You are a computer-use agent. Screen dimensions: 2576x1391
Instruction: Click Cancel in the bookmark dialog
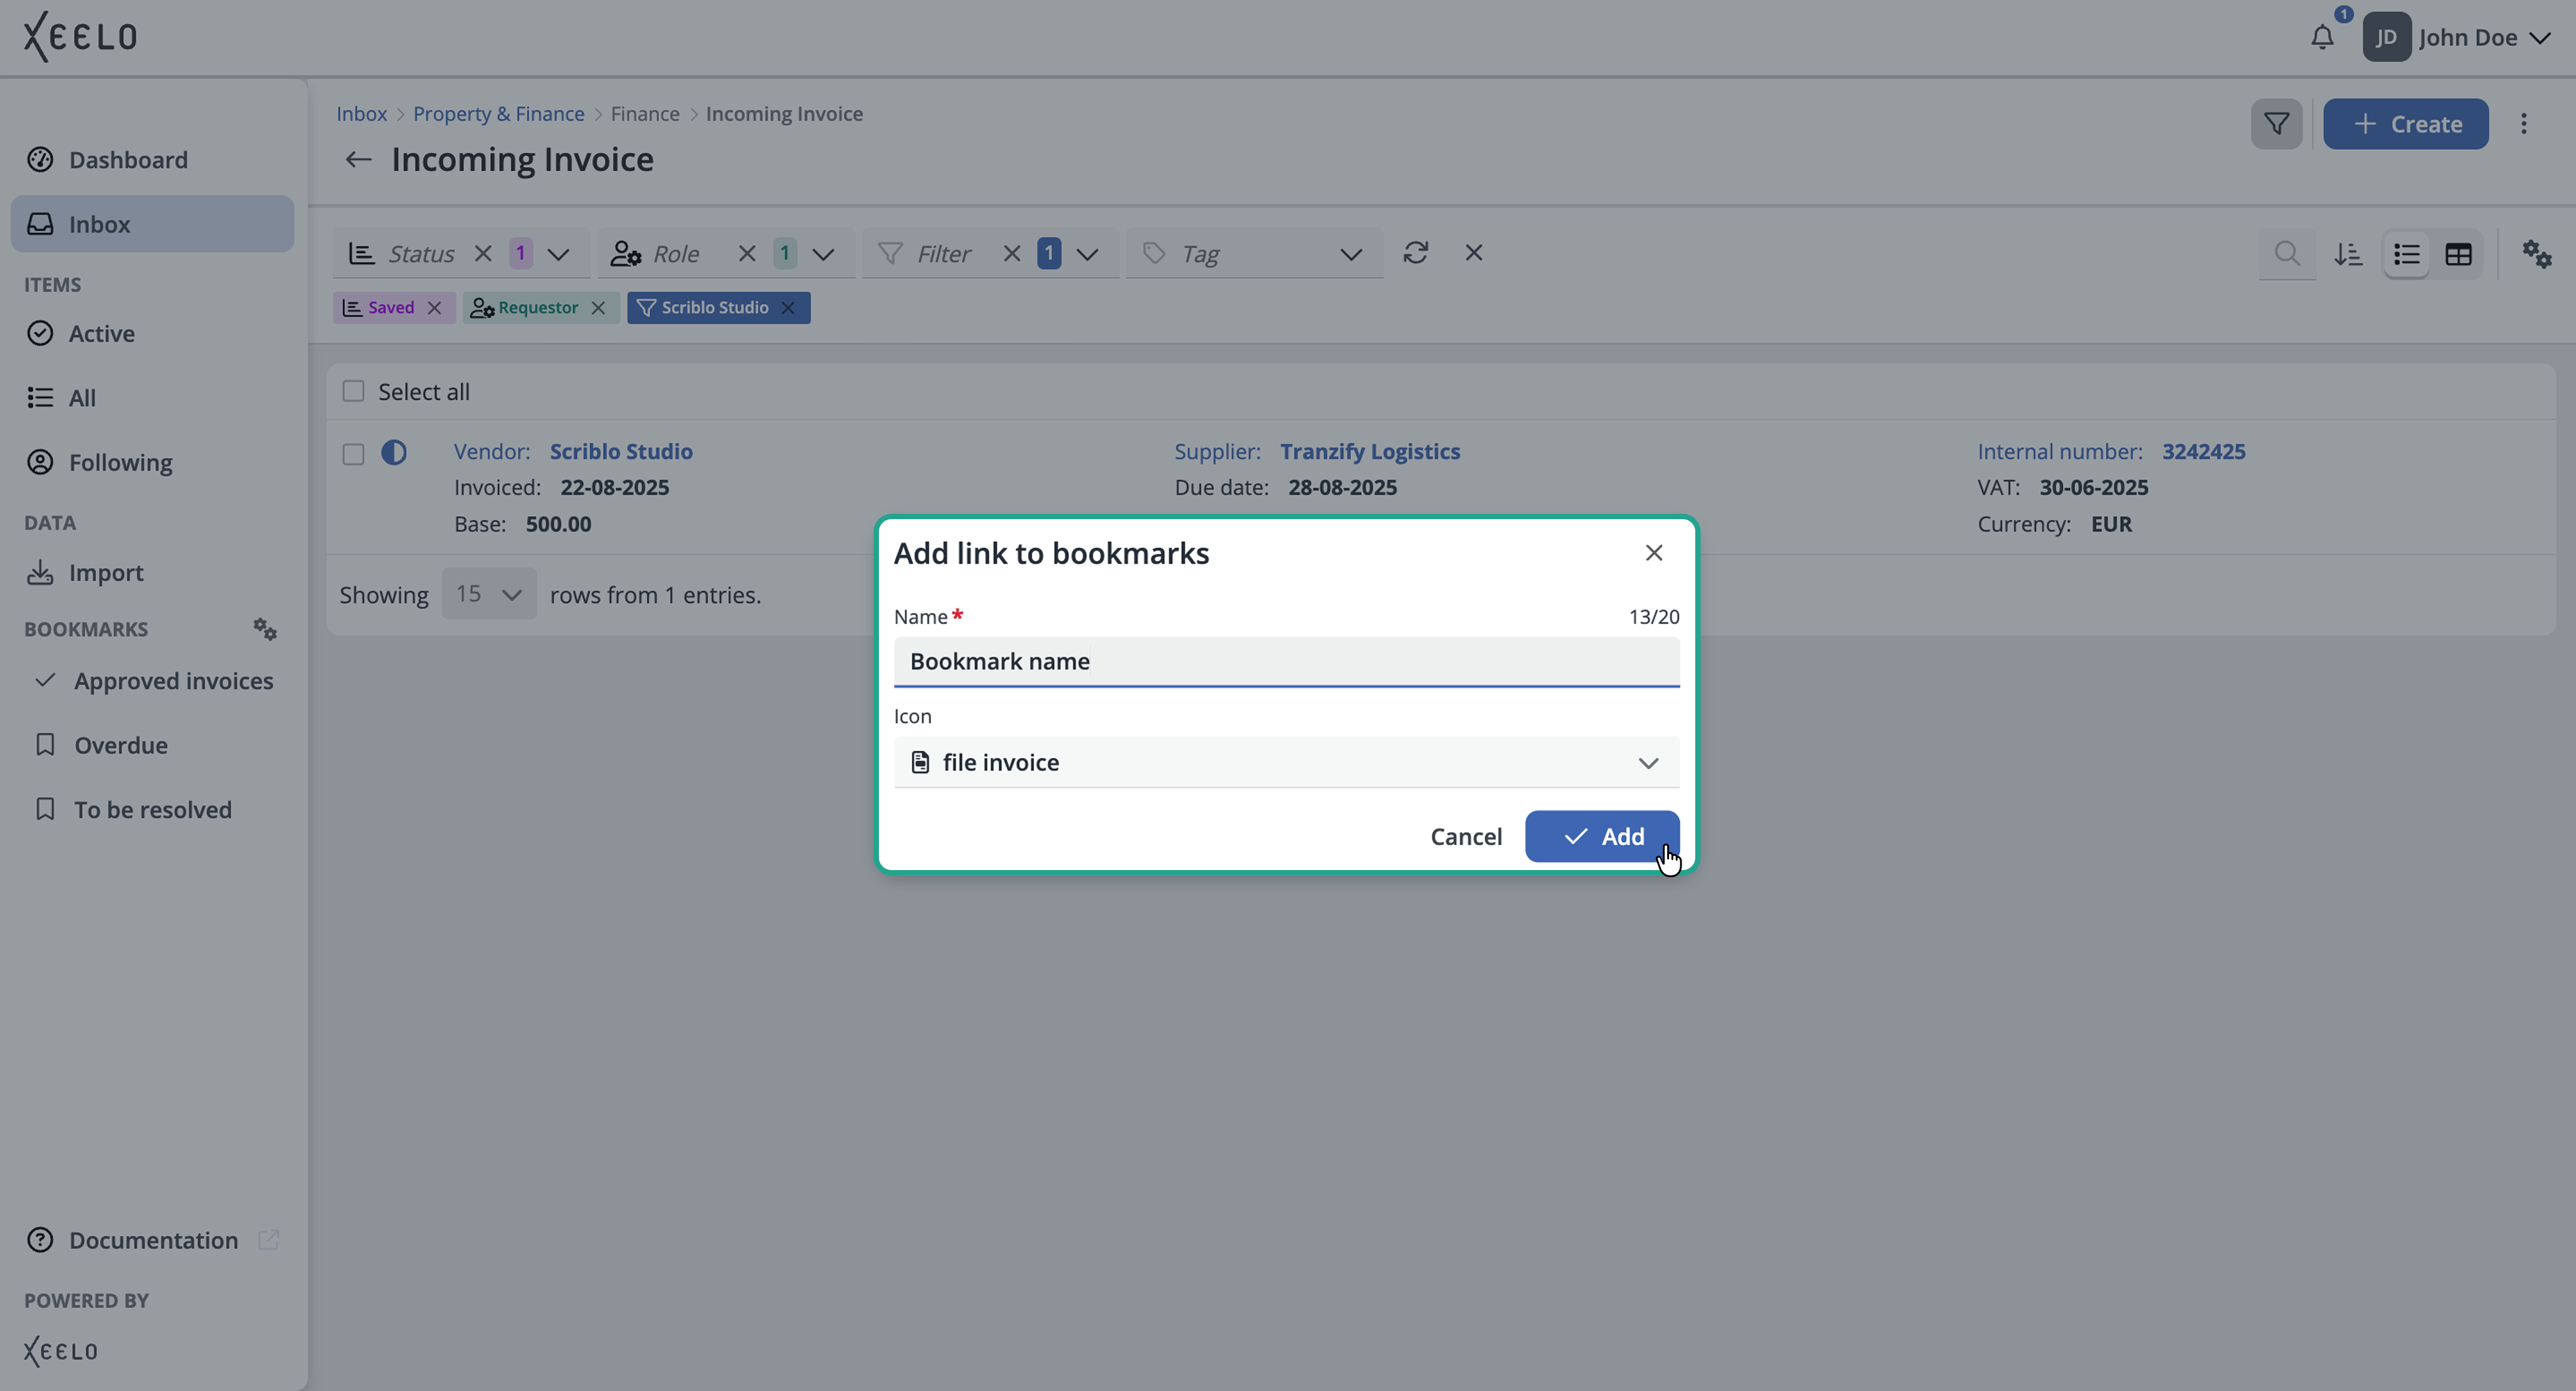[x=1465, y=836]
